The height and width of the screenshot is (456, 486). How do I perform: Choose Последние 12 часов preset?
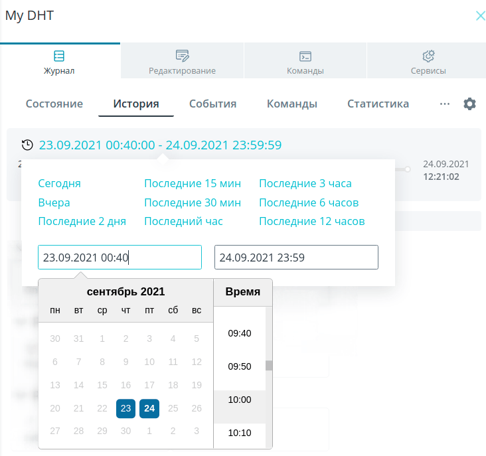[312, 221]
